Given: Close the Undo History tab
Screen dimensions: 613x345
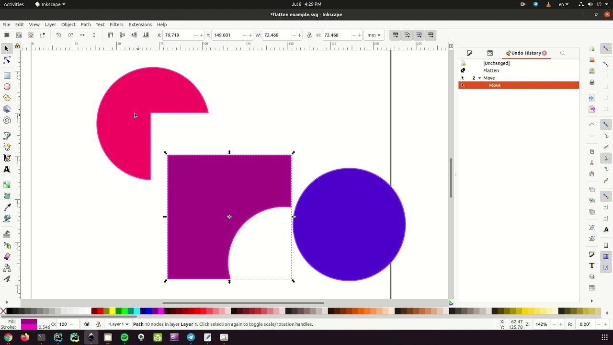Looking at the screenshot, I should point(545,53).
